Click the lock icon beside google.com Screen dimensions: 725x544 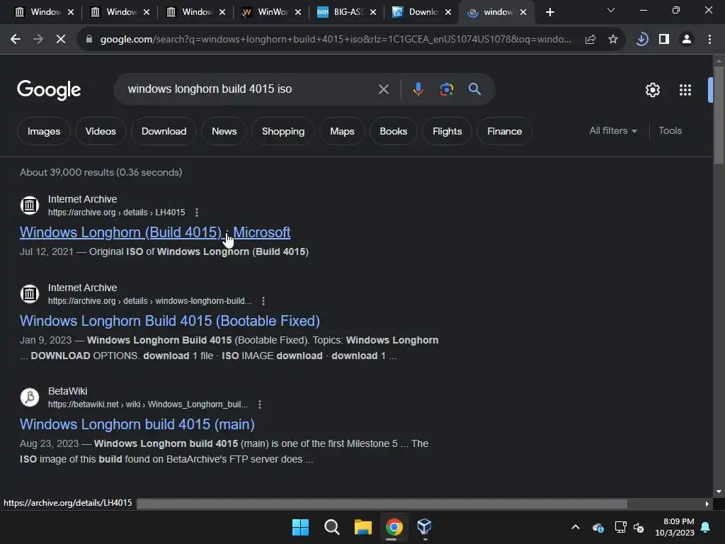pos(89,40)
